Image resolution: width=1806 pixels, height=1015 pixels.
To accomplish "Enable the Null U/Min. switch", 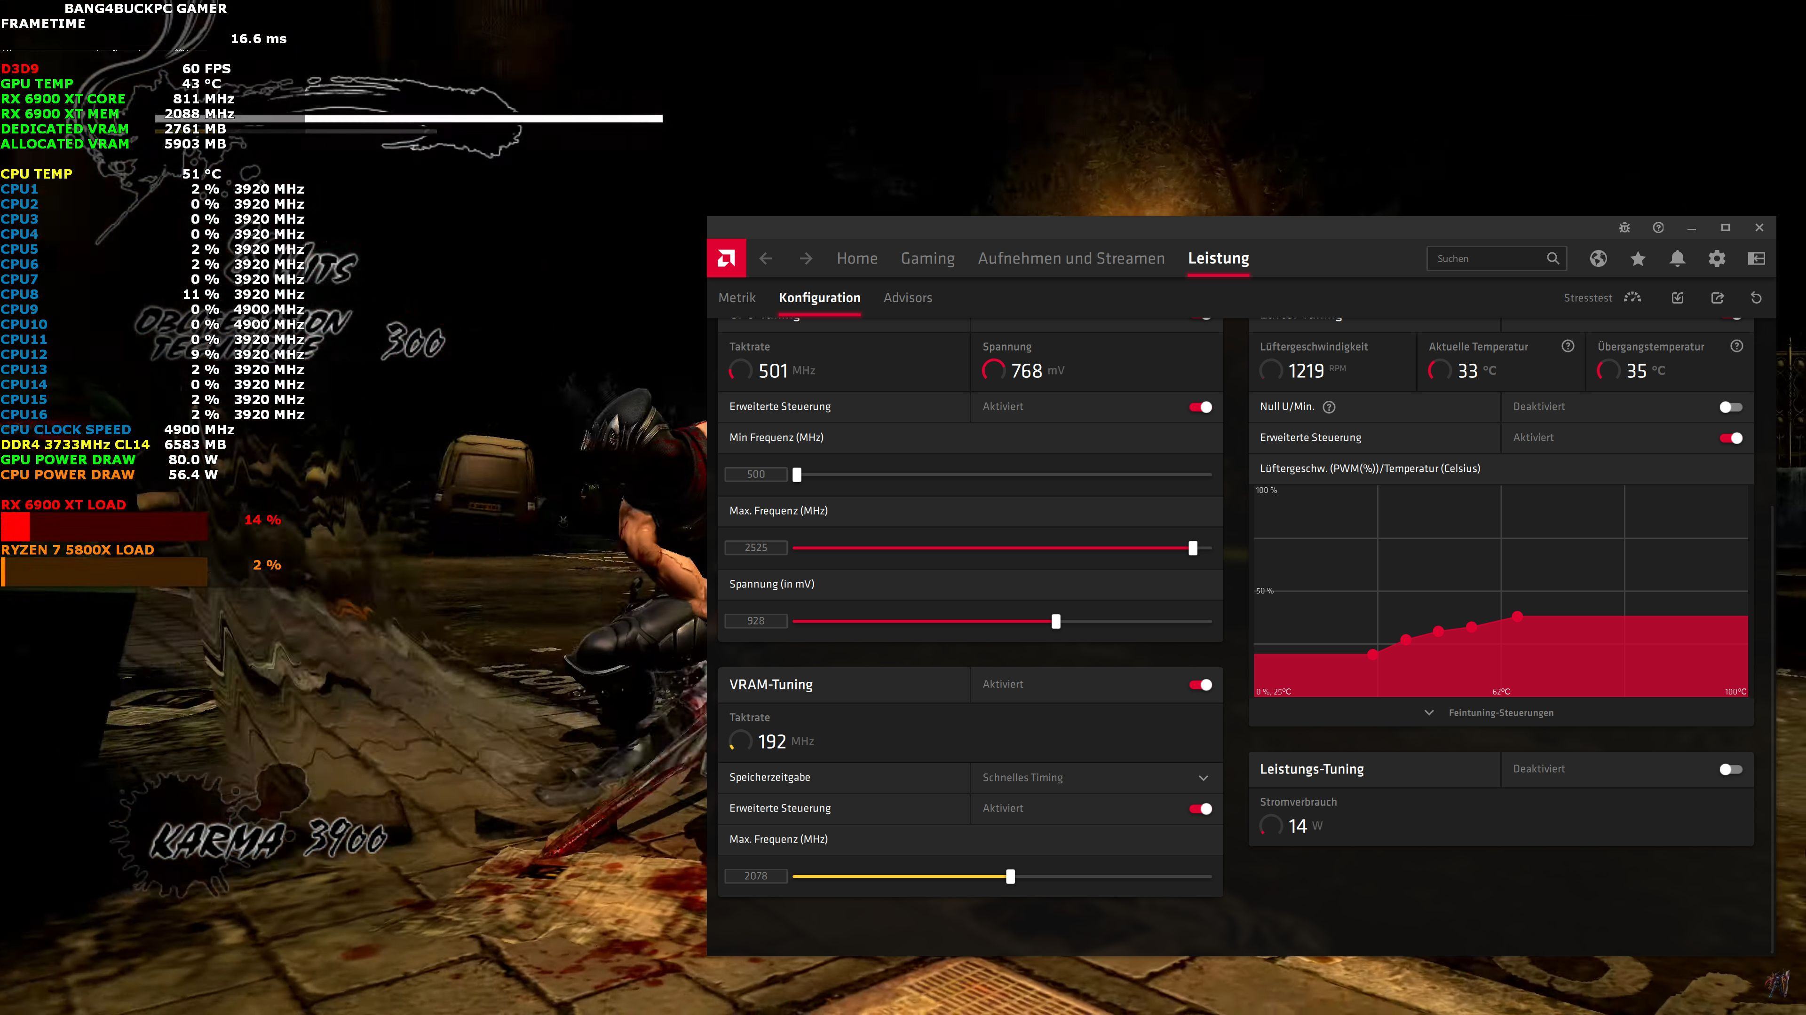I will [1730, 407].
